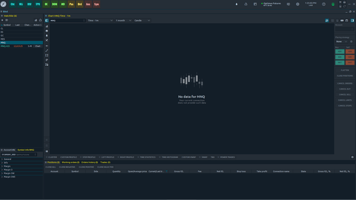Switch to the Account info tab

click(9, 150)
